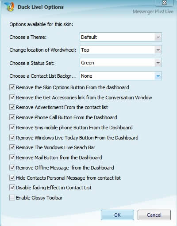
Task: Uncheck Remove Advertisment From the contact list
Action: 12,107
